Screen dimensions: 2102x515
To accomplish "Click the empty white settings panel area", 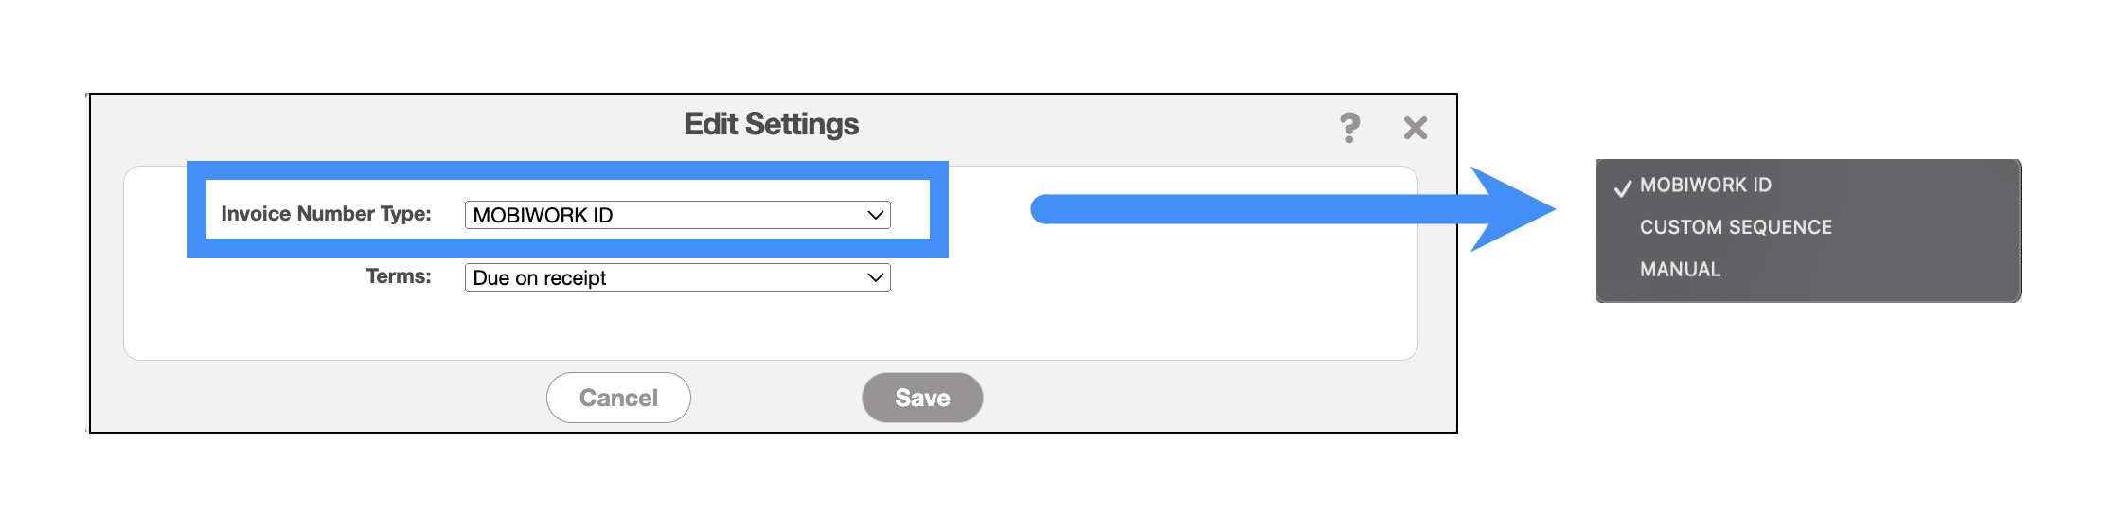I will click(1136, 312).
